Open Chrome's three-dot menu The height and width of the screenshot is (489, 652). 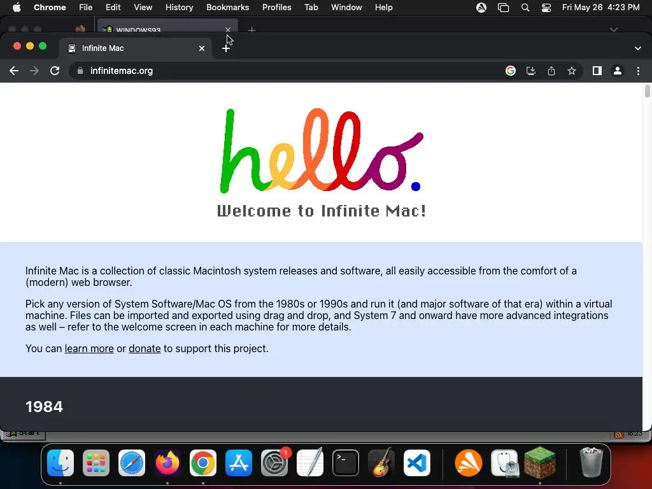pos(638,71)
